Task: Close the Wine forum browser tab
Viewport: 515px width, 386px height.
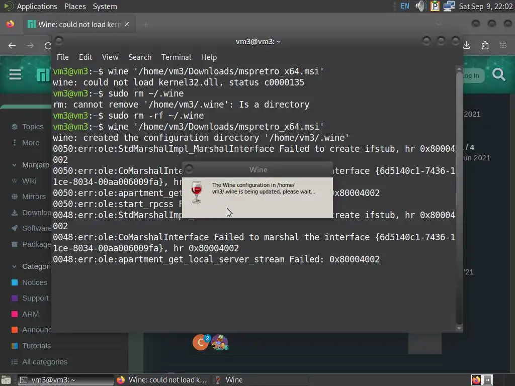Action: 127,24
